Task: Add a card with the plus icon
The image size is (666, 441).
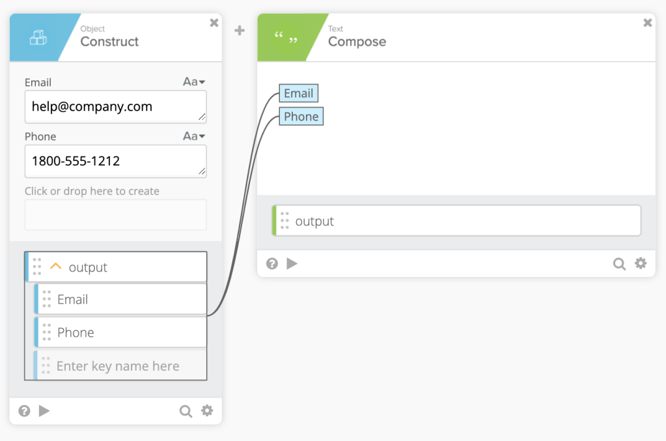Action: 240,31
